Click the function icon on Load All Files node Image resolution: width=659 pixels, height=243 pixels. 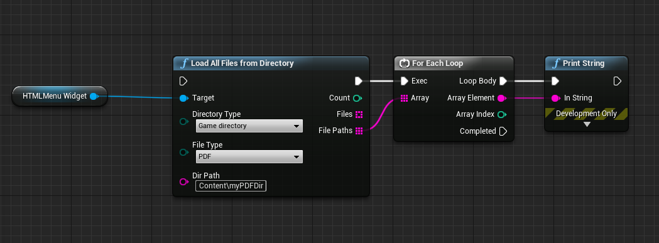pyautogui.click(x=183, y=63)
